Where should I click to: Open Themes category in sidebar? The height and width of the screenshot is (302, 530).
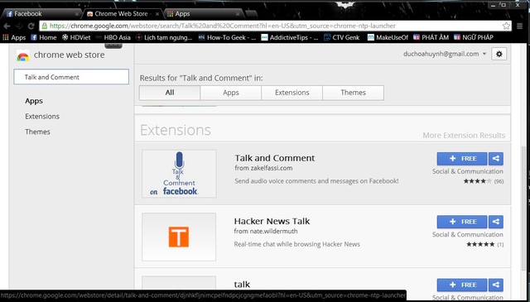point(37,132)
